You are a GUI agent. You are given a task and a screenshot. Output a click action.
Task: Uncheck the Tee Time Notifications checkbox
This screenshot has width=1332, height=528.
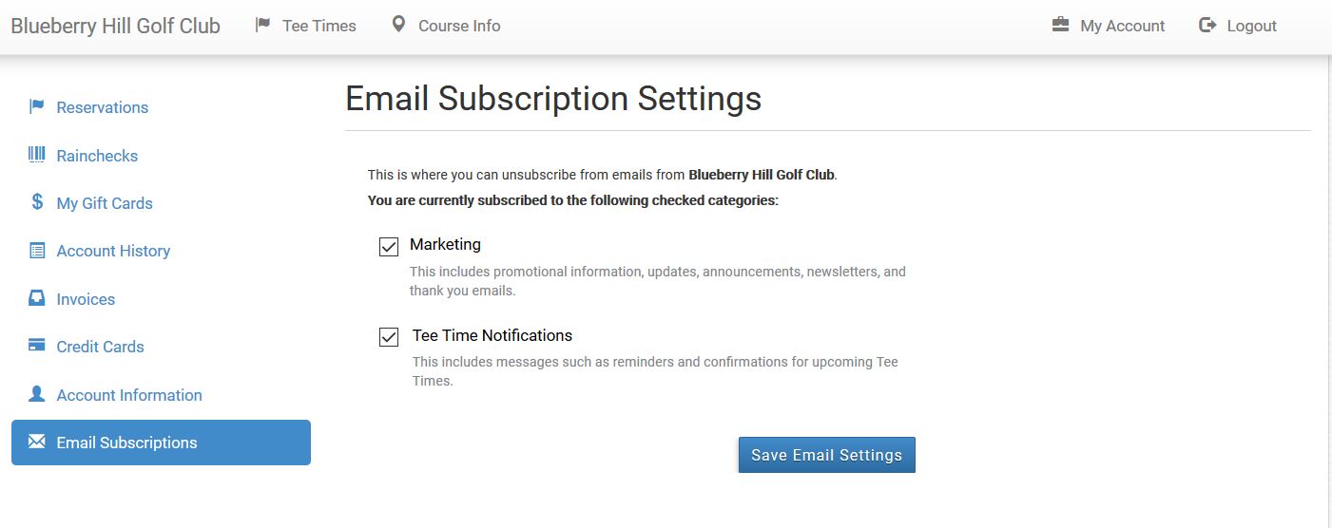(389, 337)
